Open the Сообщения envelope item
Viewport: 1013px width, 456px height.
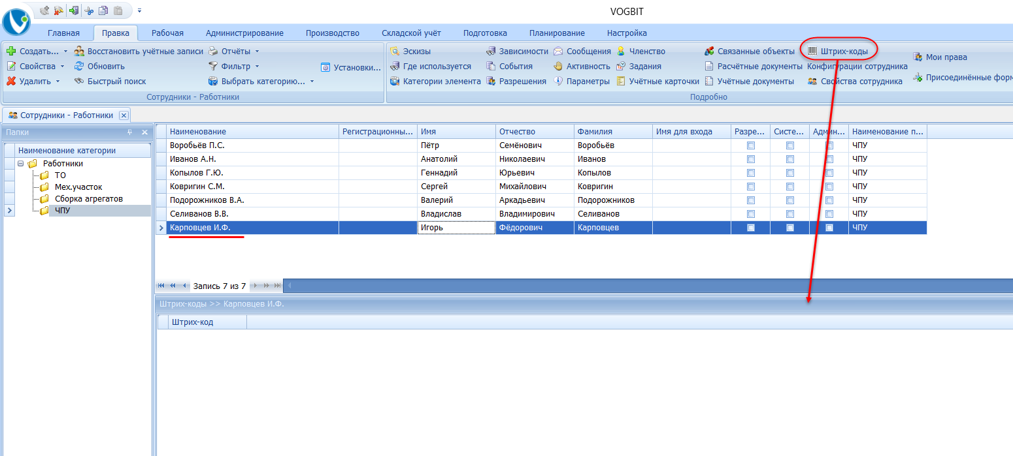pyautogui.click(x=582, y=51)
